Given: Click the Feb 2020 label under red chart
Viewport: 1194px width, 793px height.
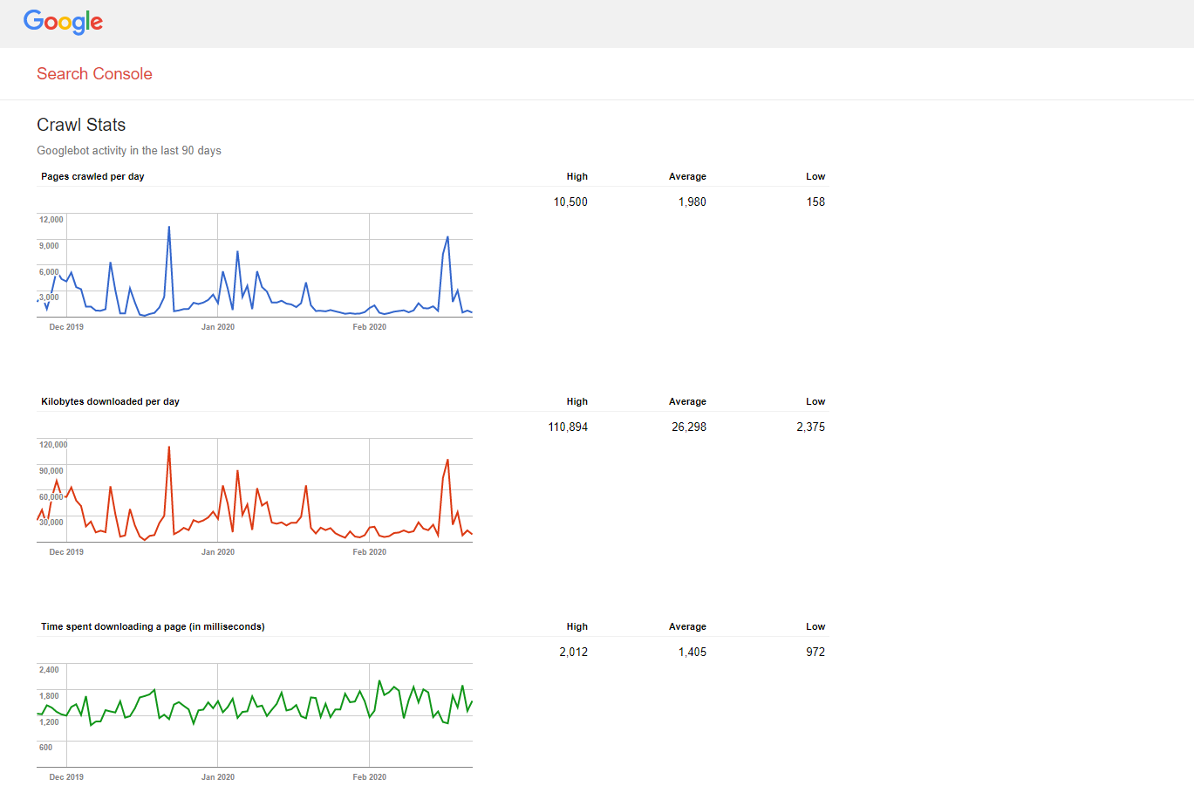Looking at the screenshot, I should (x=370, y=552).
